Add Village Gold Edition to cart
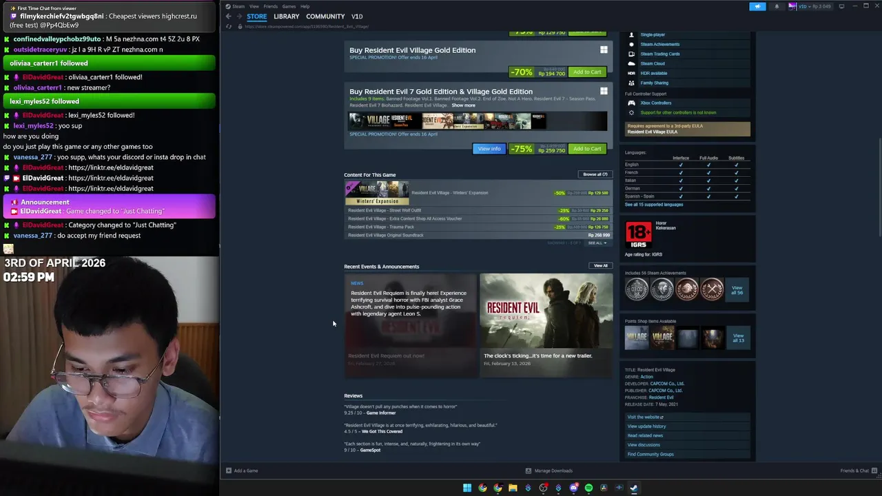Screen dimensions: 882x496 (587, 72)
